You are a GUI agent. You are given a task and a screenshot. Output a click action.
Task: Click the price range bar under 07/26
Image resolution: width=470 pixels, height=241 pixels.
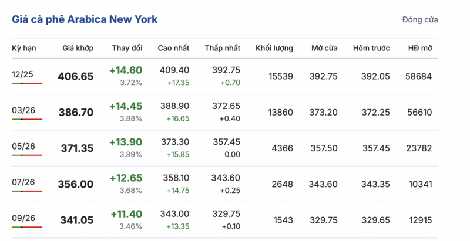click(27, 192)
